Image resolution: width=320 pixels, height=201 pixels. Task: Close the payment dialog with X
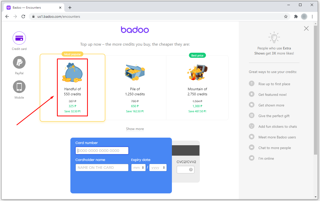click(306, 28)
